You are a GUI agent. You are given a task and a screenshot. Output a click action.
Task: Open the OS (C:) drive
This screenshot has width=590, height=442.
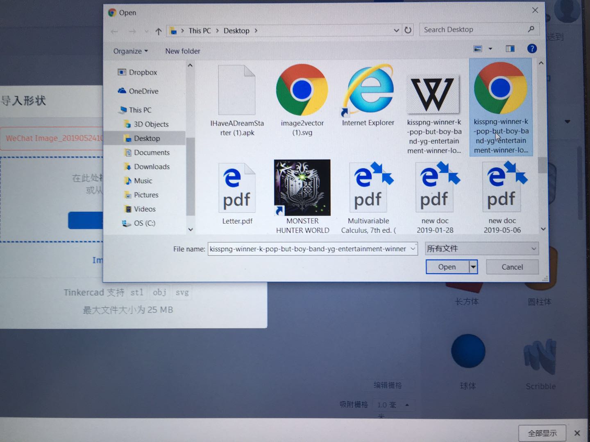139,223
